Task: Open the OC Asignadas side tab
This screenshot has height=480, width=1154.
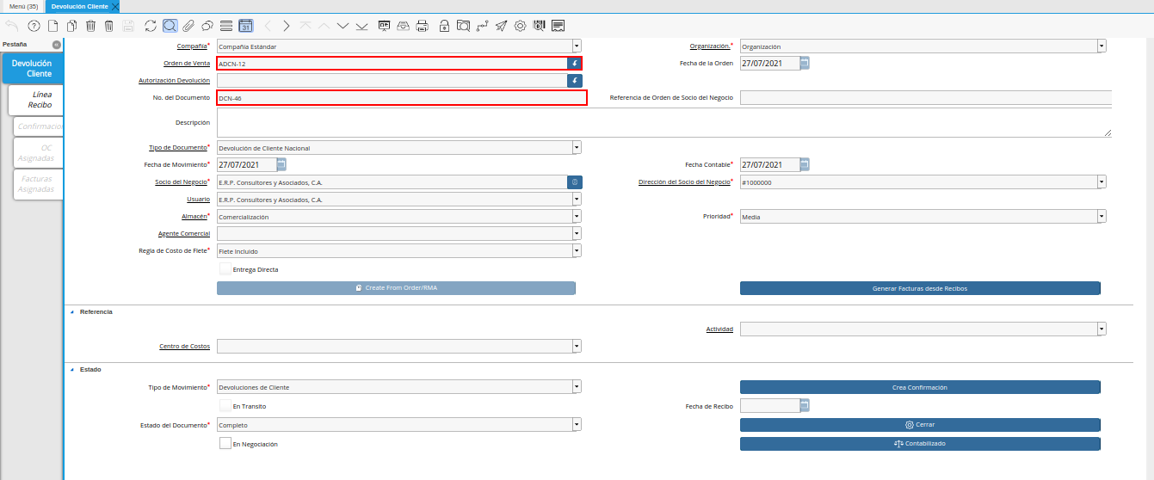Action: (39, 152)
